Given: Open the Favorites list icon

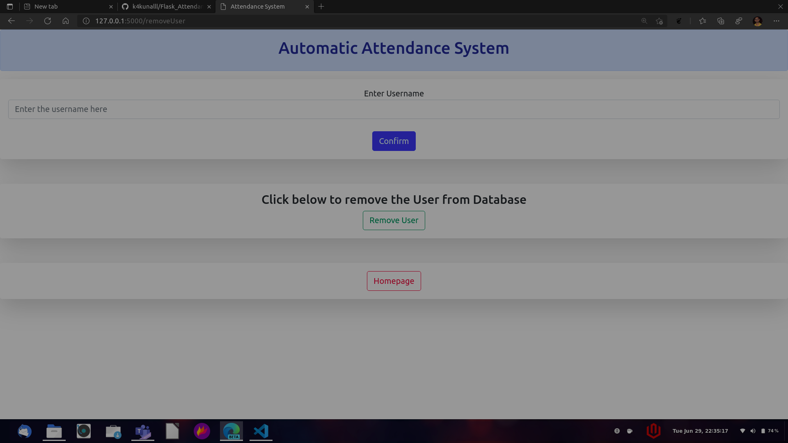Looking at the screenshot, I should pyautogui.click(x=703, y=21).
